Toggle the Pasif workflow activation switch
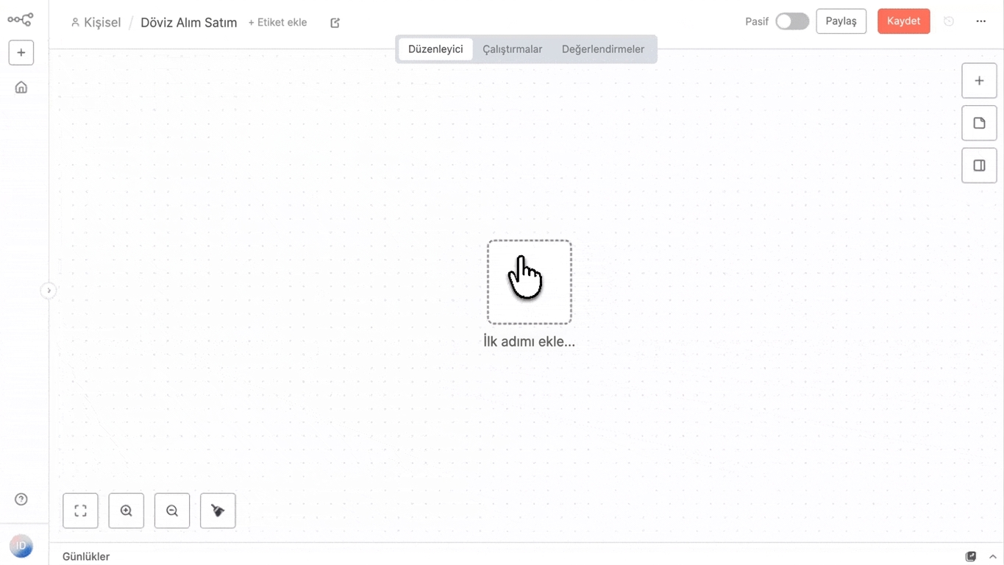The height and width of the screenshot is (565, 1004). pyautogui.click(x=792, y=21)
